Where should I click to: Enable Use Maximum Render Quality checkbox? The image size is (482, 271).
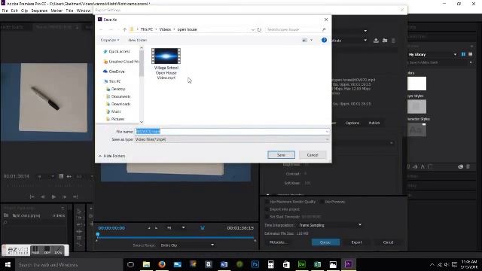pos(267,202)
